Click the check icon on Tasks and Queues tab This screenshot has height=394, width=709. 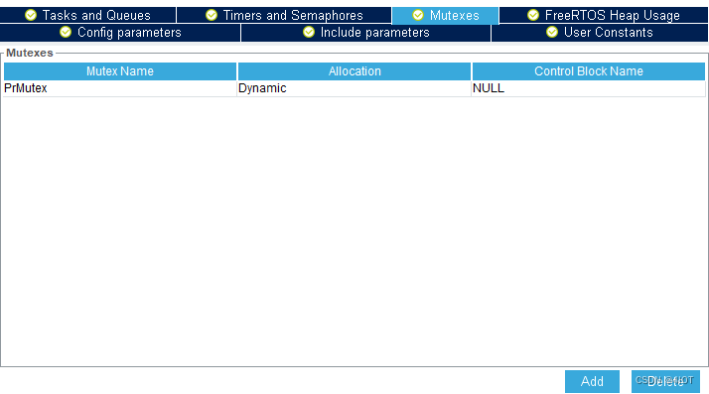tap(31, 15)
